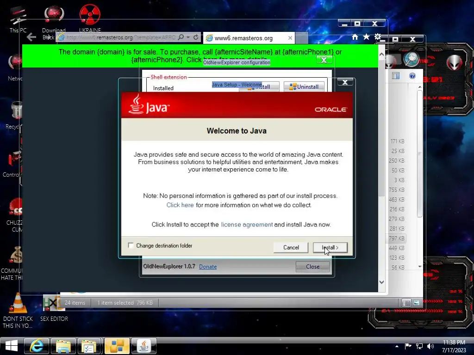This screenshot has width=474, height=355.
Task: Open the Windows Start button
Action: [11, 346]
